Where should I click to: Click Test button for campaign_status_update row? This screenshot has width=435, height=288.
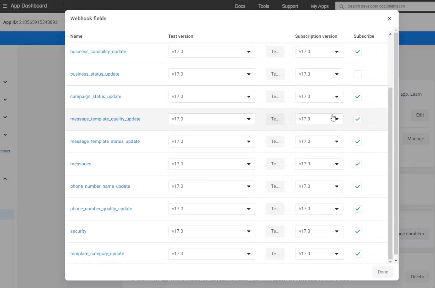coord(275,96)
